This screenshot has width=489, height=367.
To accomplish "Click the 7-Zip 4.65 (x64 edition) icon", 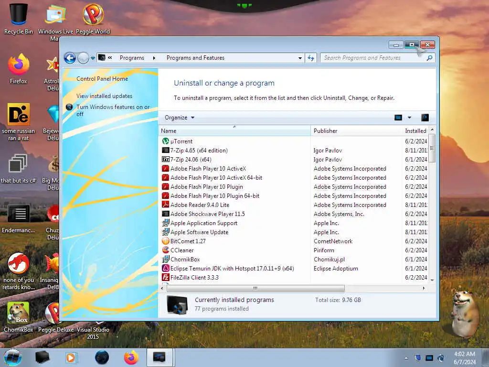I will 166,151.
